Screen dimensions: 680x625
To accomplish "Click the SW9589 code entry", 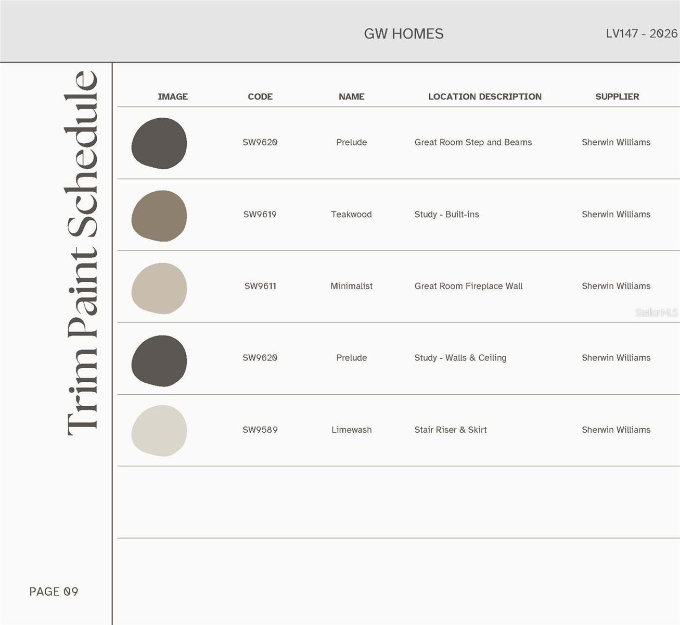I will 260,430.
